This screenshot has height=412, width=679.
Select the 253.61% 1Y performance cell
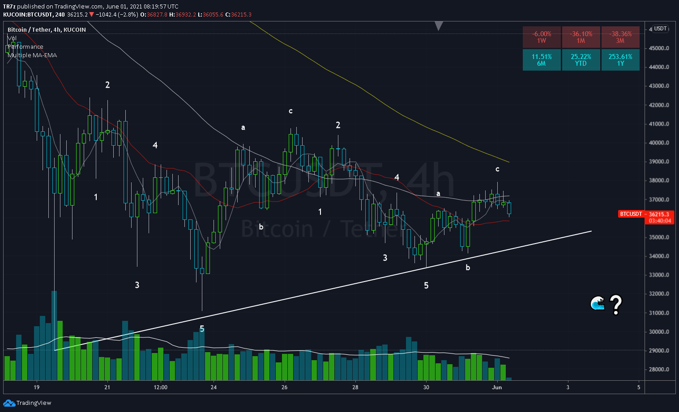pyautogui.click(x=620, y=60)
